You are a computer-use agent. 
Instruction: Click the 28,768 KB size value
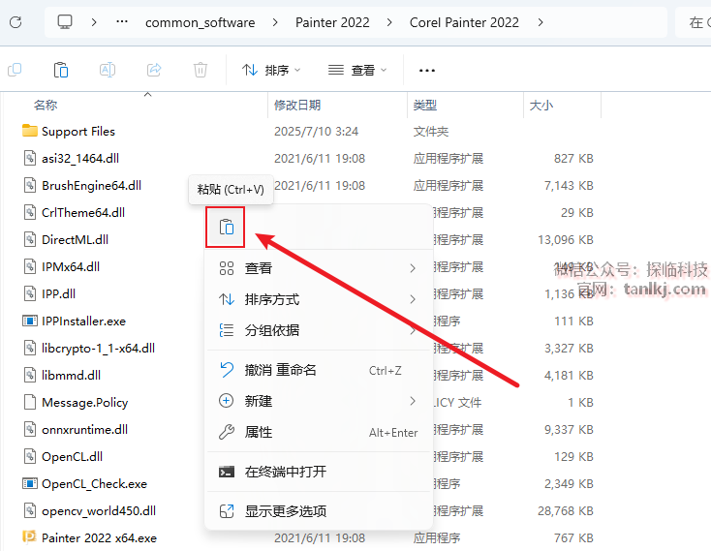[x=566, y=511]
